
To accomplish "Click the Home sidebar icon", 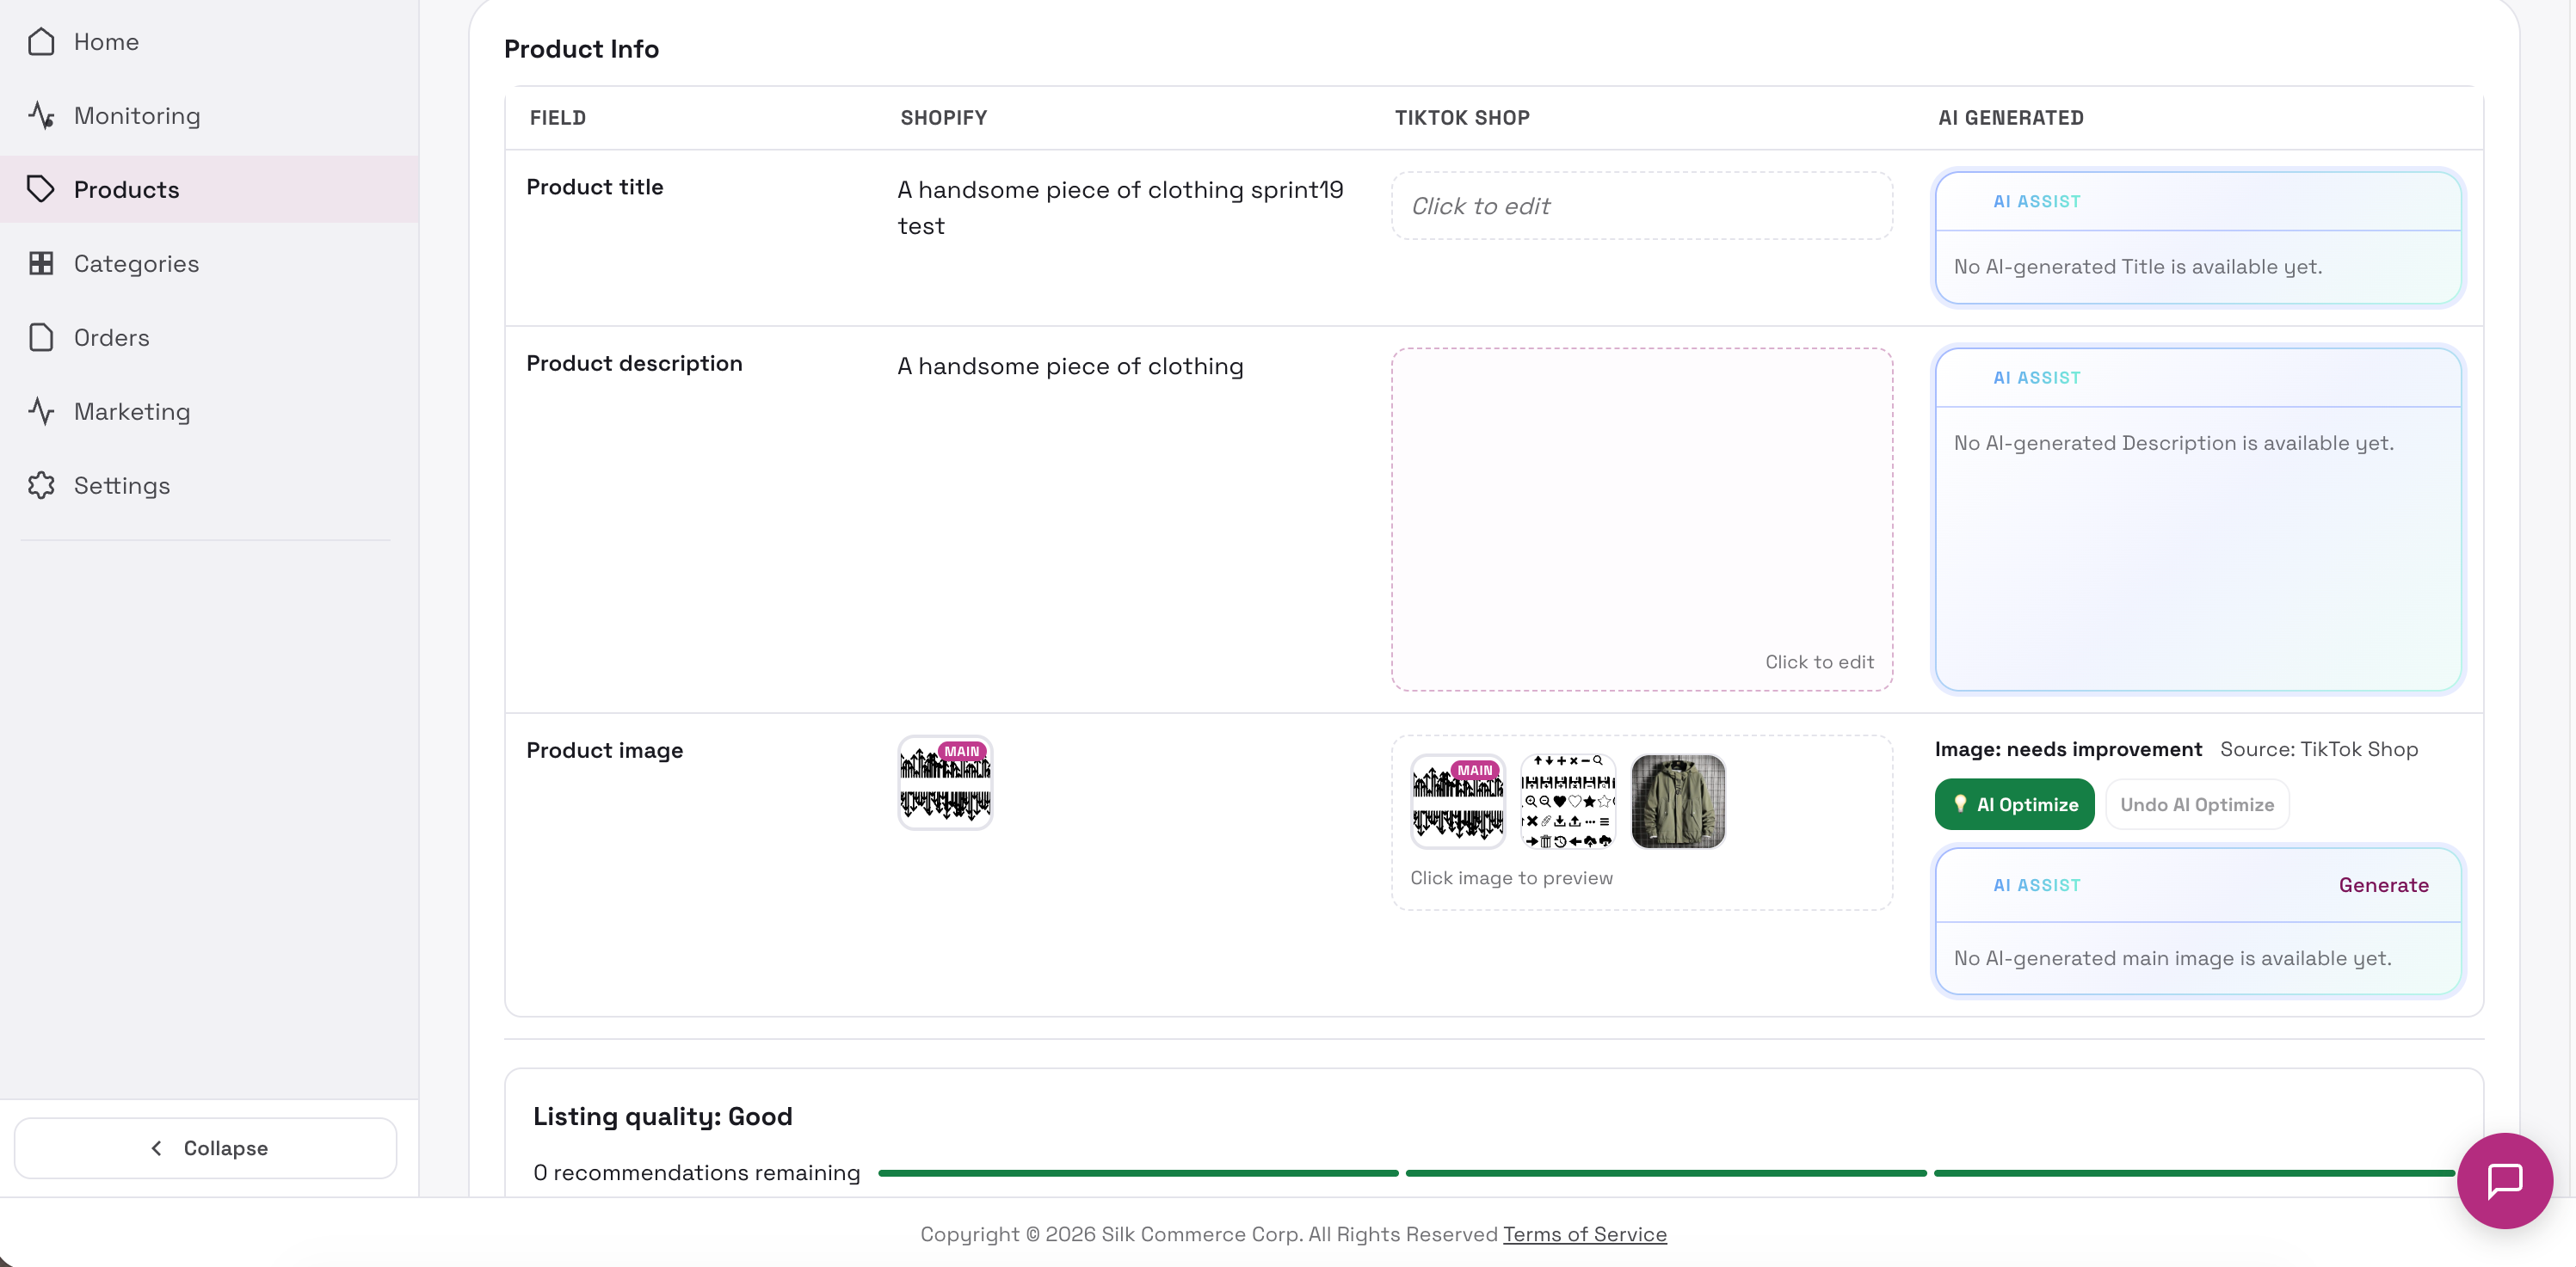I will point(41,42).
